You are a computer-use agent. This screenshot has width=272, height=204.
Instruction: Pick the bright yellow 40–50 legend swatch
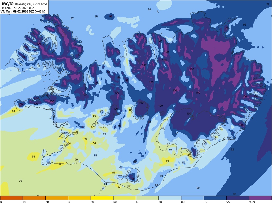(102, 198)
